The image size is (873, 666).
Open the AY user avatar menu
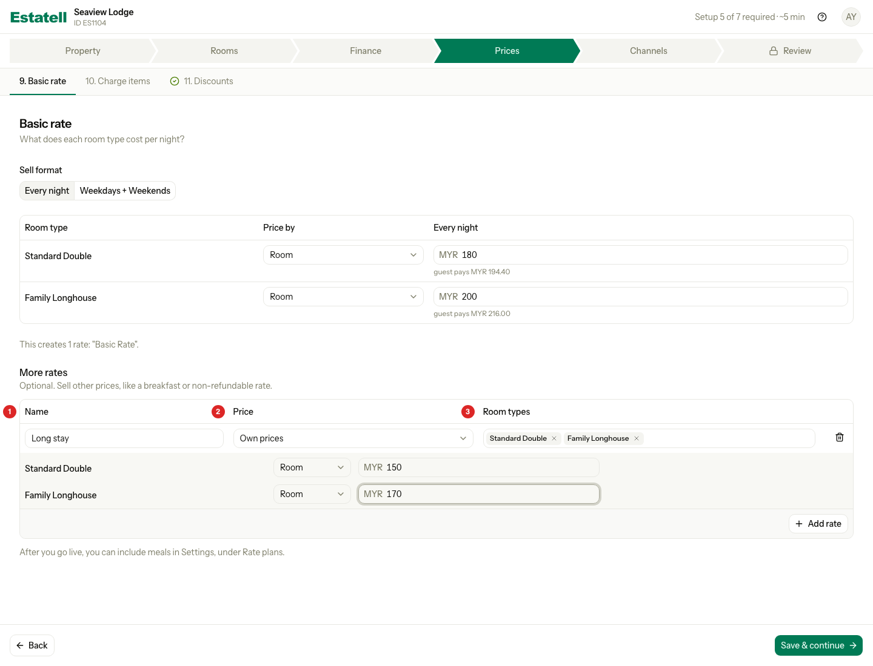point(851,17)
